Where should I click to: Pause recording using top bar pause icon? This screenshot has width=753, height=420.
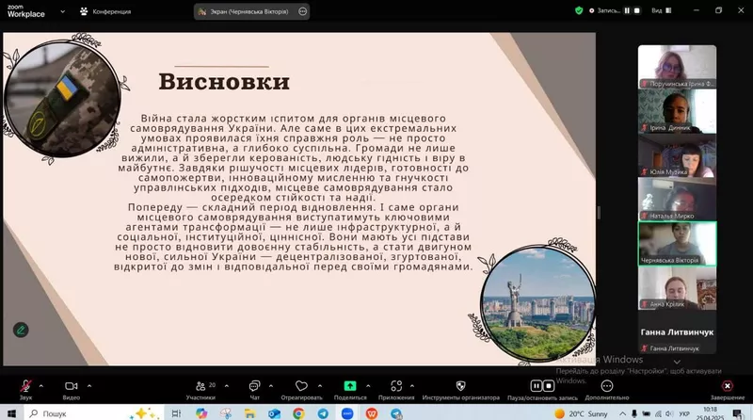[627, 10]
